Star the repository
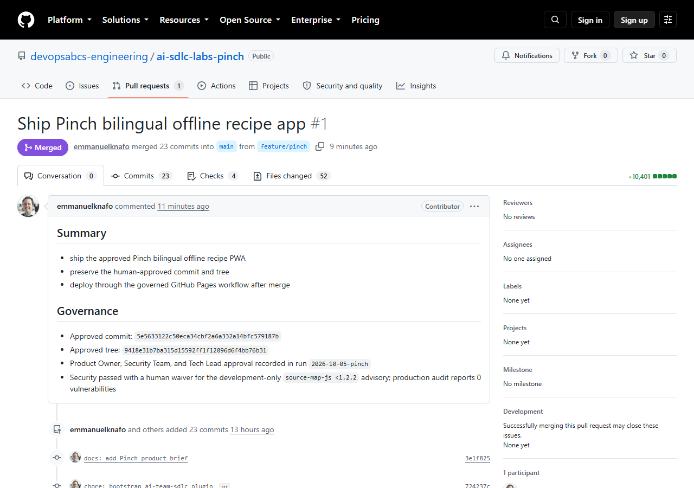Screen dimensions: 694x488 (x=650, y=55)
